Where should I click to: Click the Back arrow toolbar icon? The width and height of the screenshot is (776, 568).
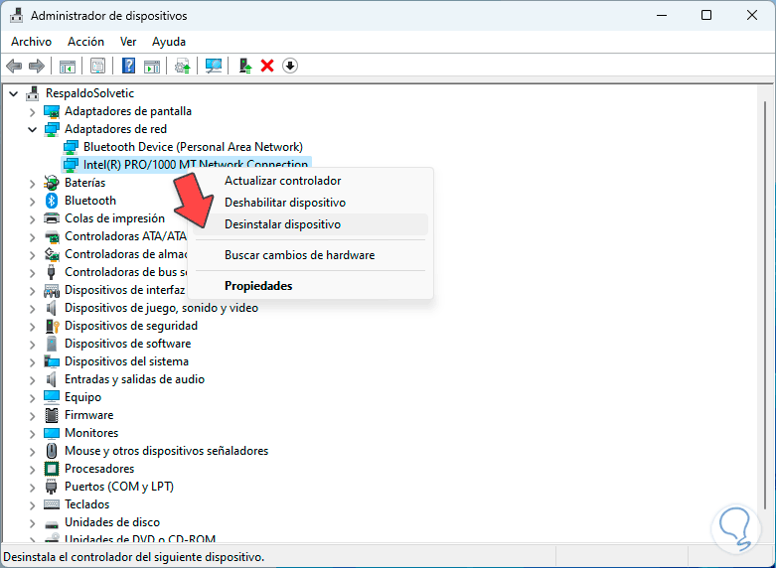(14, 66)
